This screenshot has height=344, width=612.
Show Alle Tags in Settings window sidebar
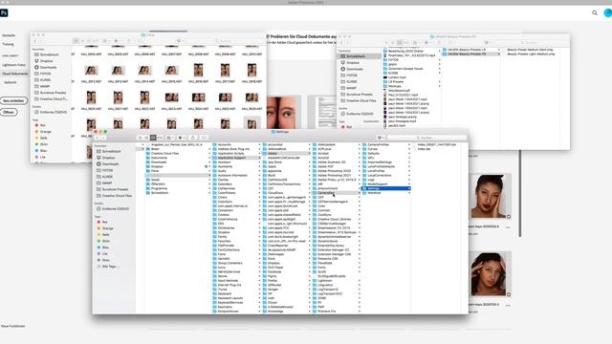tap(111, 267)
